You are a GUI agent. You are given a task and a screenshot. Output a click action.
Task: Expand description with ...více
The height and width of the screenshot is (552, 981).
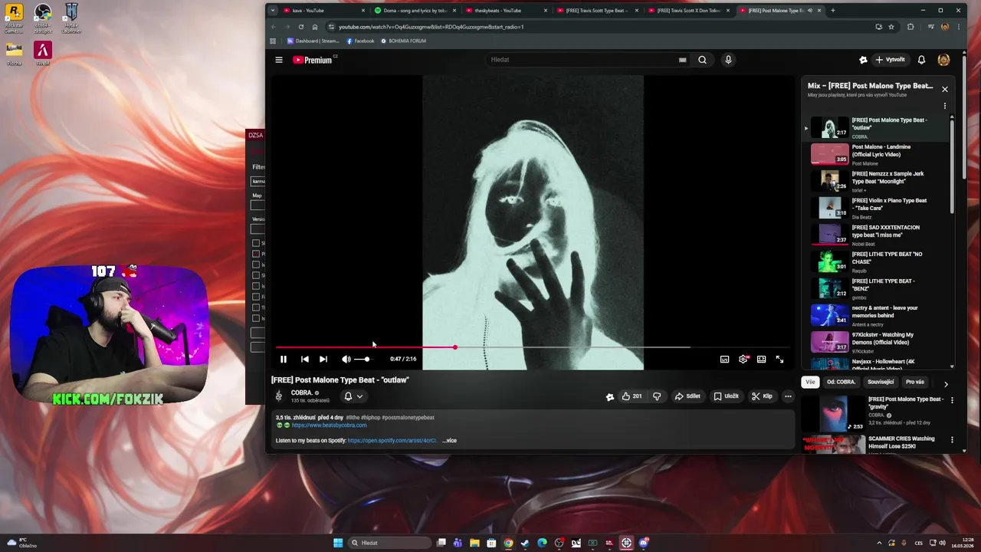tap(449, 441)
